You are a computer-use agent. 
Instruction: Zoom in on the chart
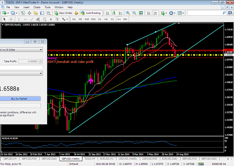click(128, 13)
